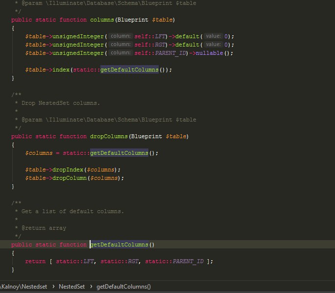Click static::PARENT_ID in the return array
335x293 pixels.
pyautogui.click(x=174, y=261)
